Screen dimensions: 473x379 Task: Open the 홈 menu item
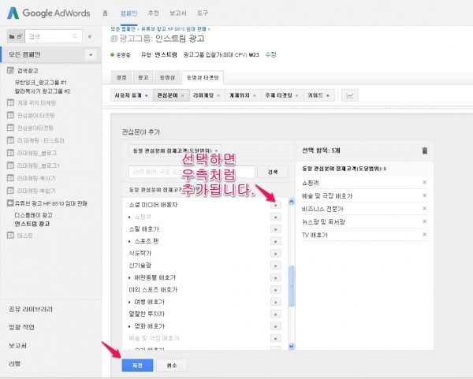105,13
